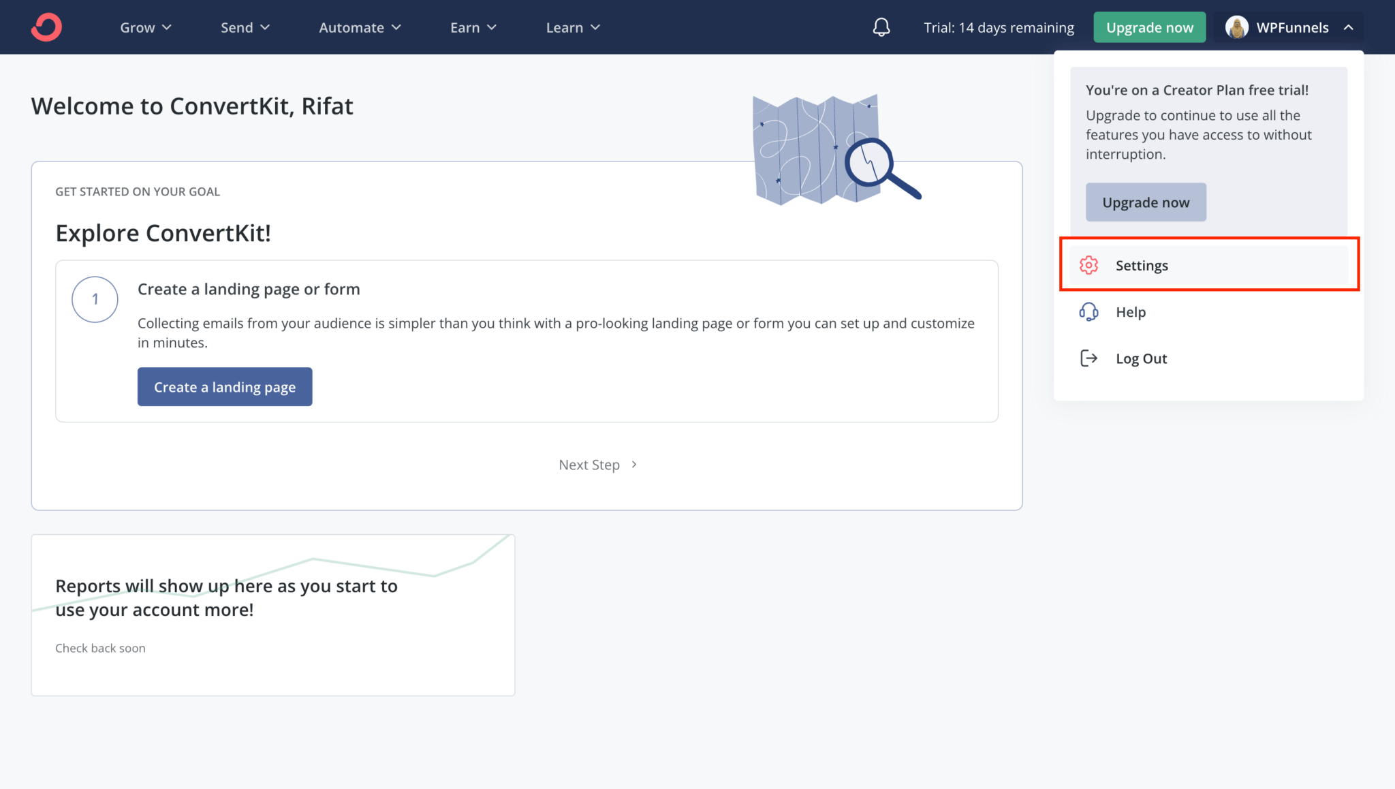Open the Send menu

coord(245,27)
